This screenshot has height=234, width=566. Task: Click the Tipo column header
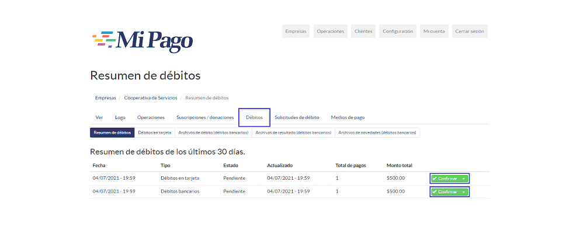[165, 166]
